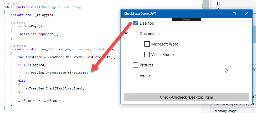Maximize the CheckBoxesDemo.UWP window
Viewport: 256px width, 113px height.
coord(234,14)
